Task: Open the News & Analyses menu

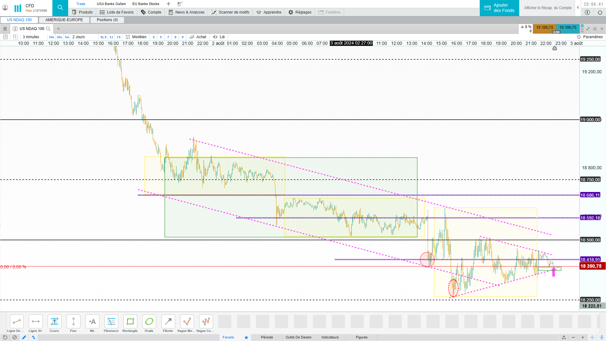Action: 187,12
